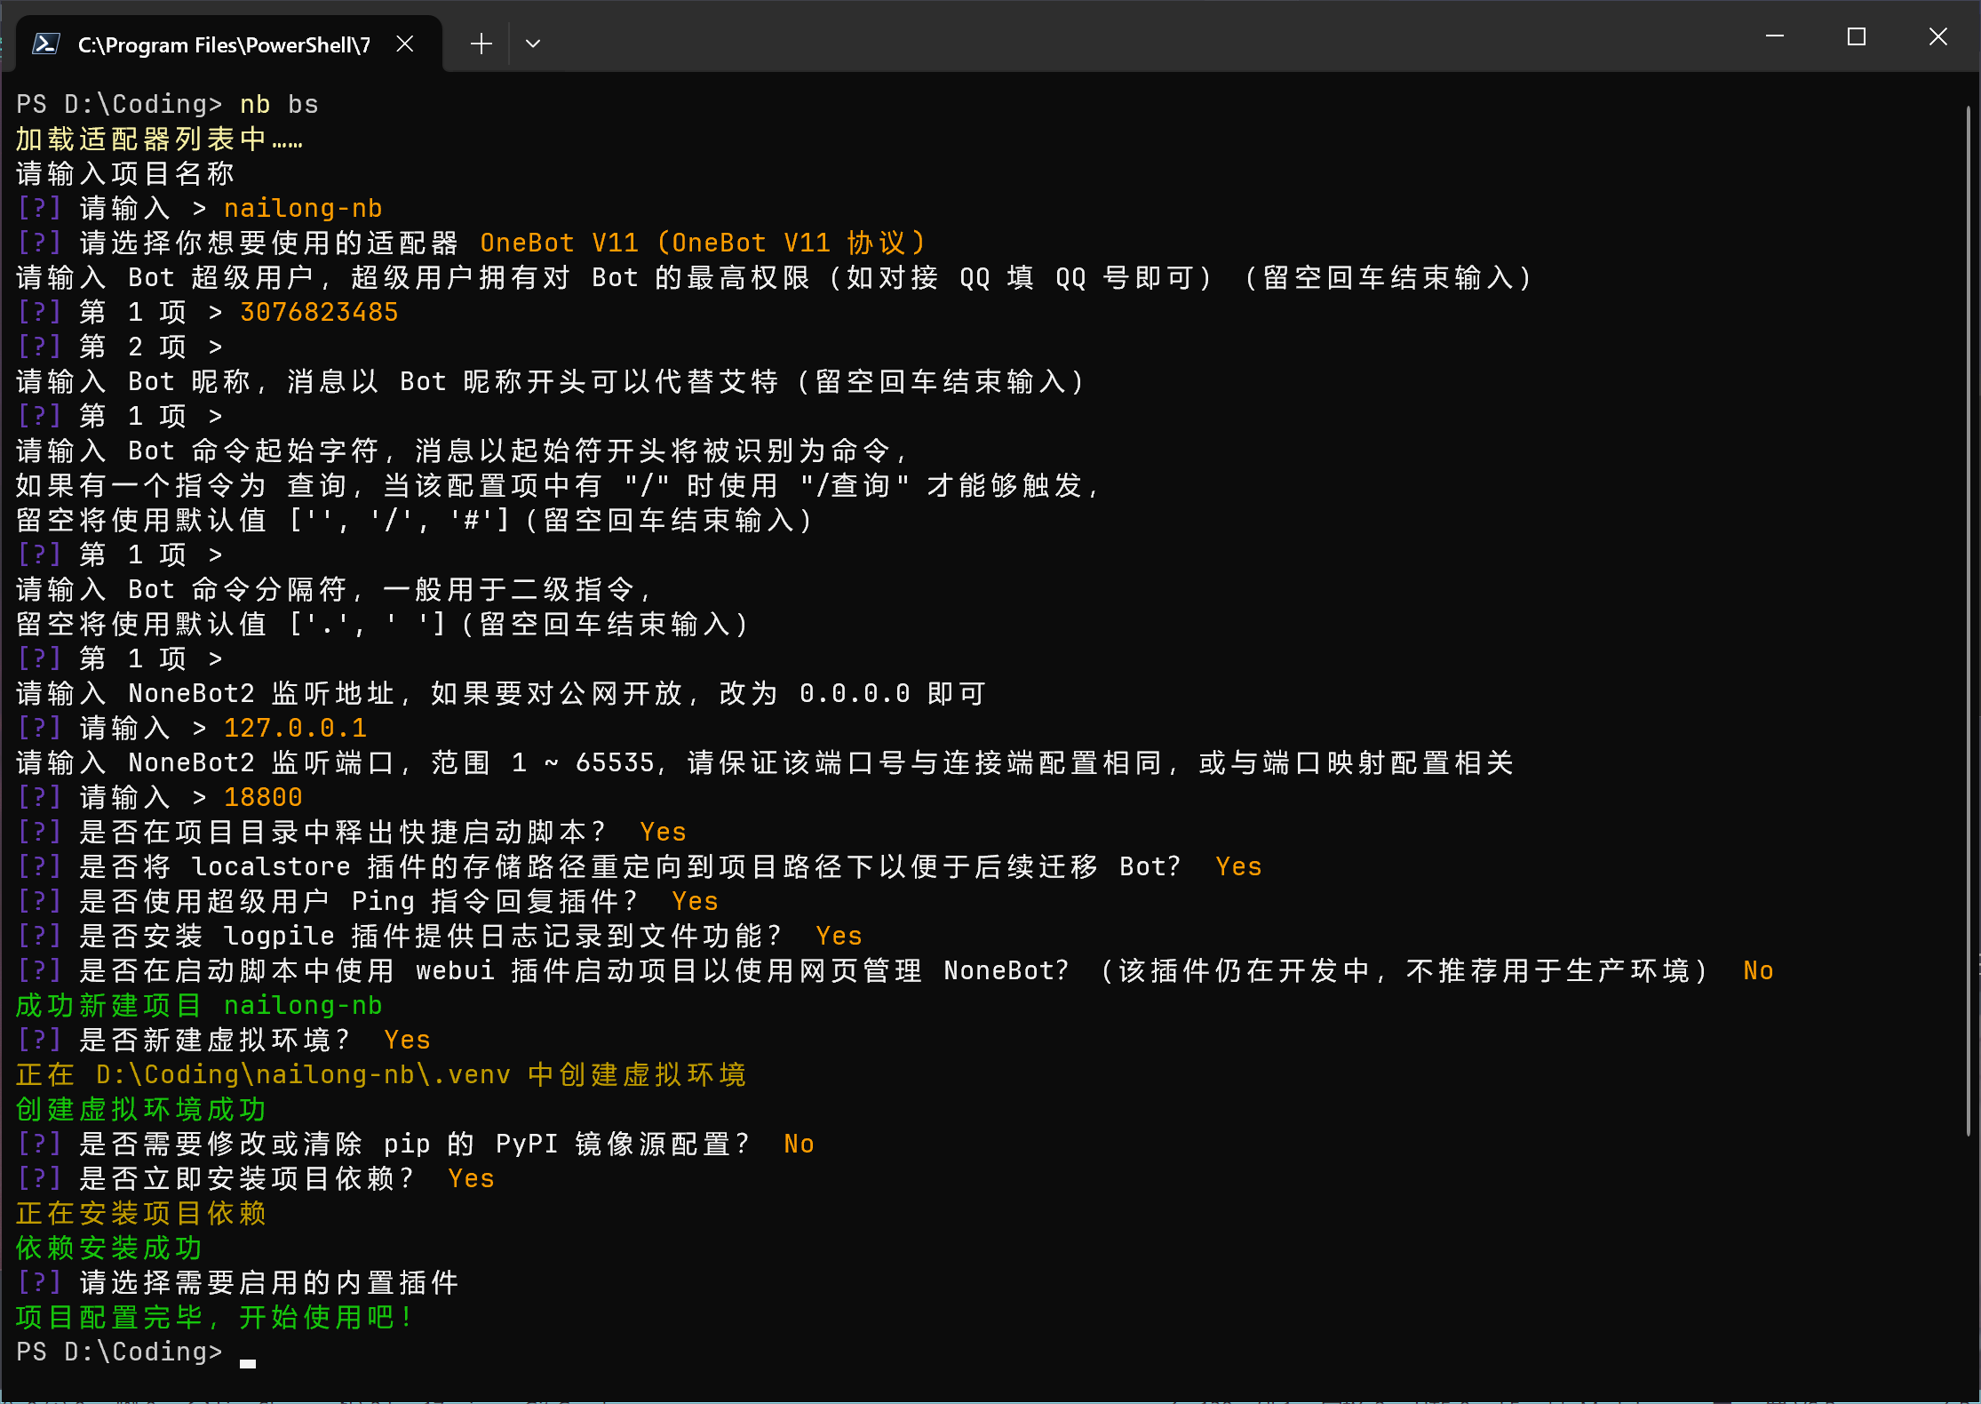This screenshot has height=1404, width=1981.
Task: Click the cursor at the last prompt
Action: pyautogui.click(x=248, y=1361)
